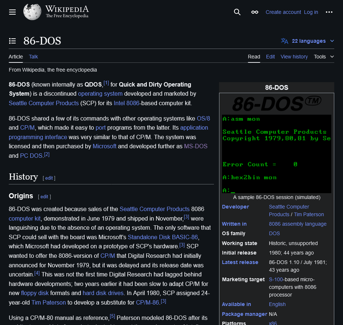Open the S-100 link
Screen dimensions: 343x325
(276, 280)
